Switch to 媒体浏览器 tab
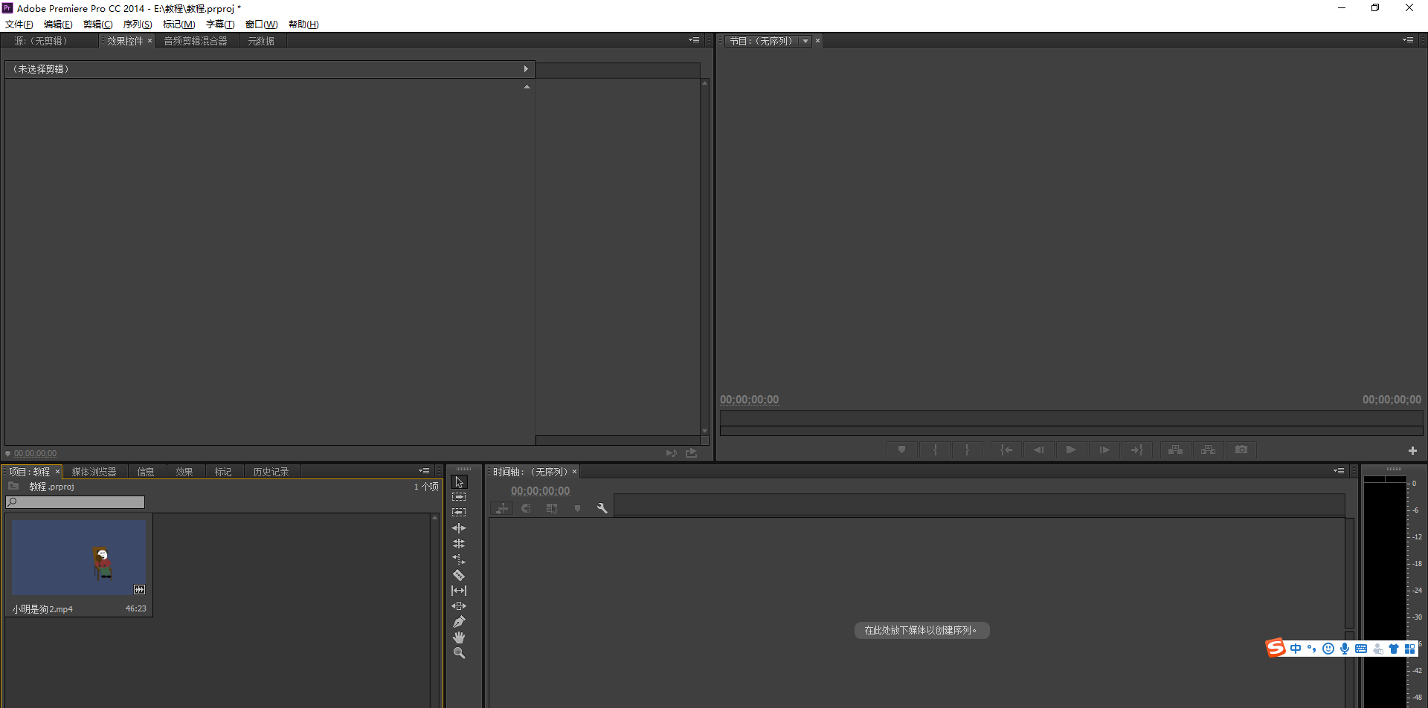Screen dimensions: 1428x708 click(94, 472)
